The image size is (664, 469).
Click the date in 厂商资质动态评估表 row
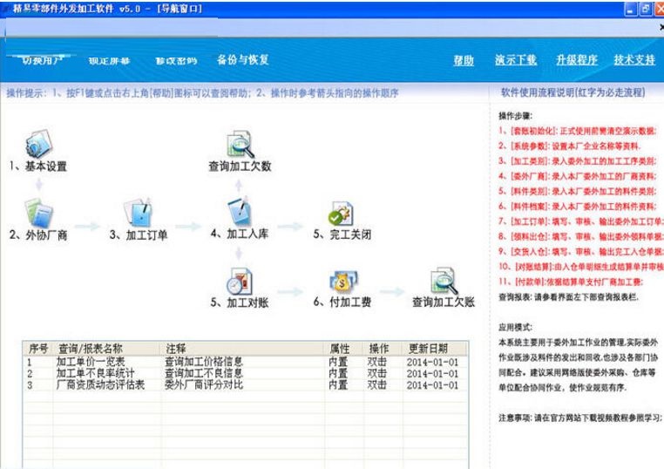point(432,385)
